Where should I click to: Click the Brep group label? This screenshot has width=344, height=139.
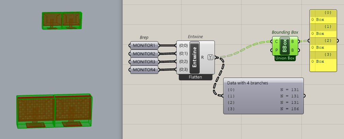(144, 37)
